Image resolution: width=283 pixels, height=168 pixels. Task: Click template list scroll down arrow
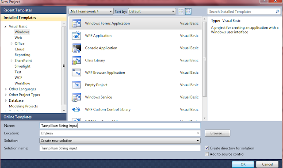click(204, 118)
